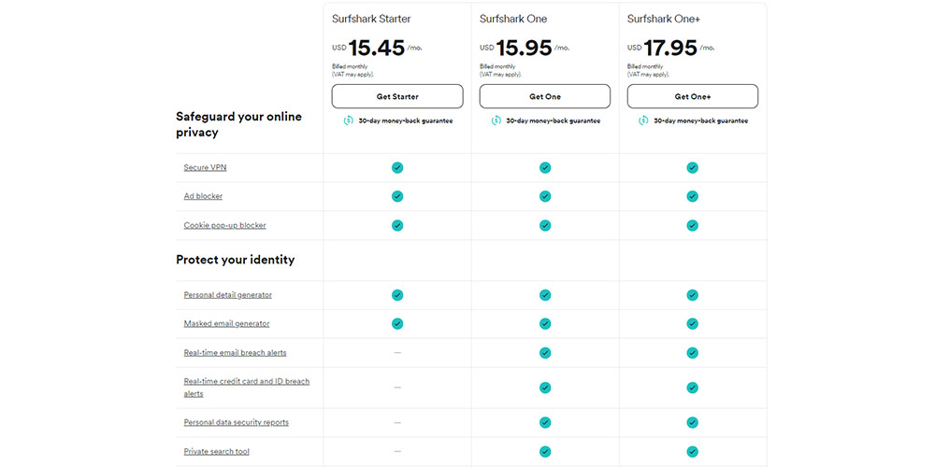This screenshot has width=935, height=467.
Task: Click the dash for Starter Private search tool
Action: click(397, 451)
